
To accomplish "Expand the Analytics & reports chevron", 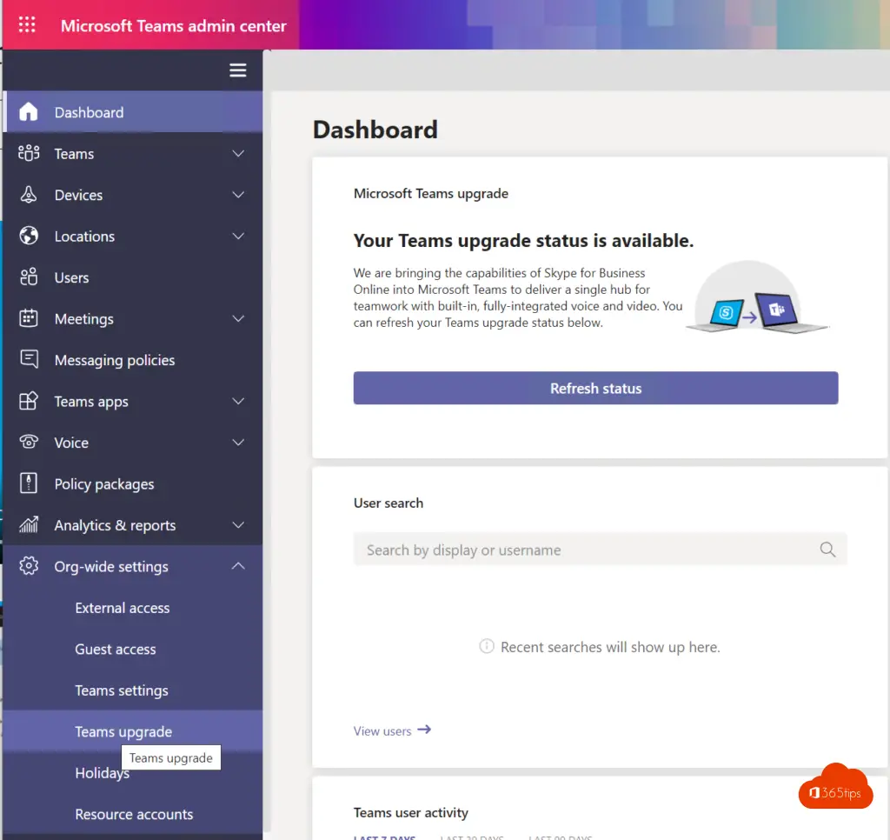I will [238, 525].
